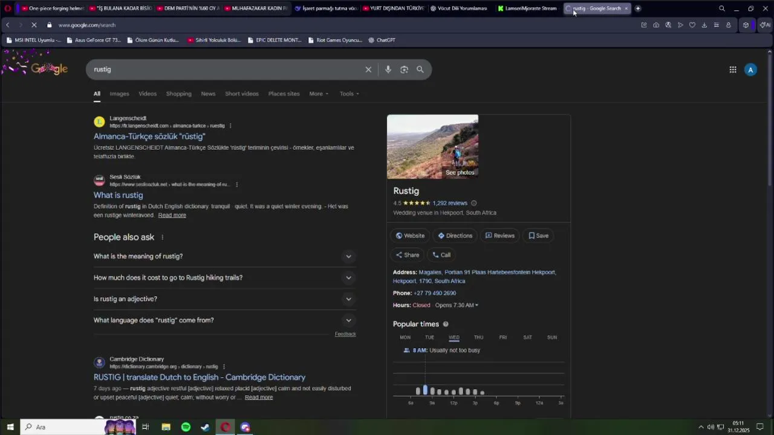Screen dimensions: 774x435
Task: Start voice search with the microphone icon
Action: tap(388, 69)
